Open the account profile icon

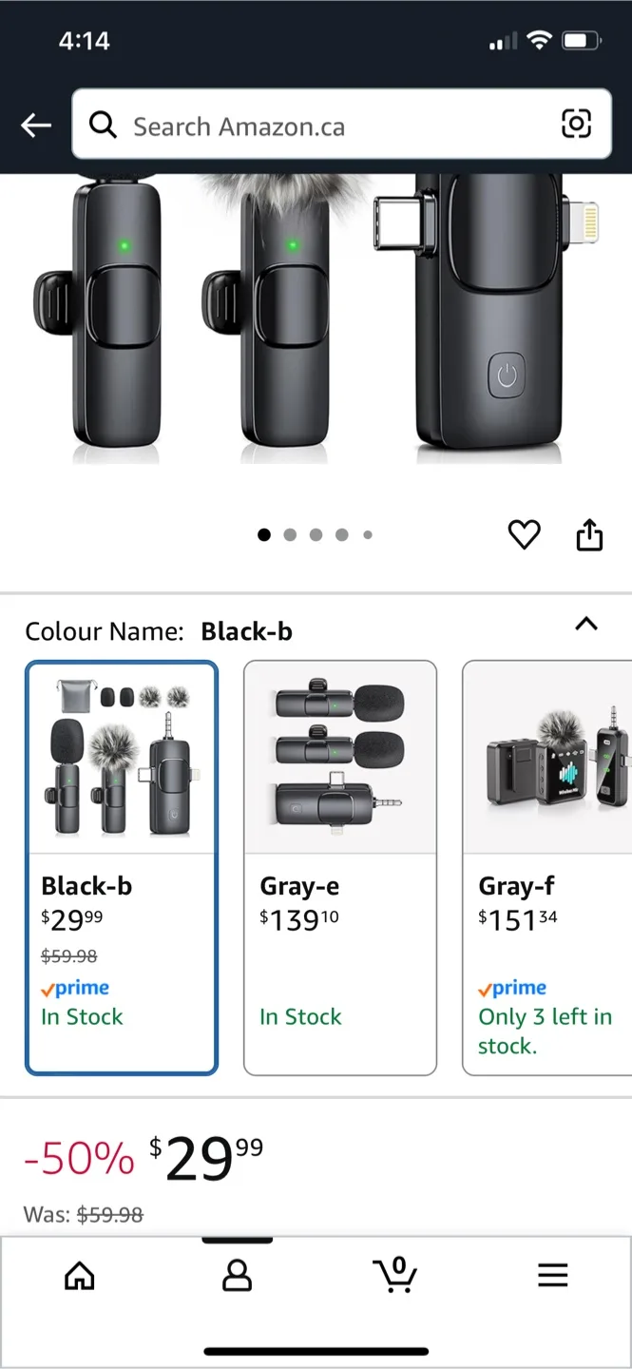[x=237, y=1276]
